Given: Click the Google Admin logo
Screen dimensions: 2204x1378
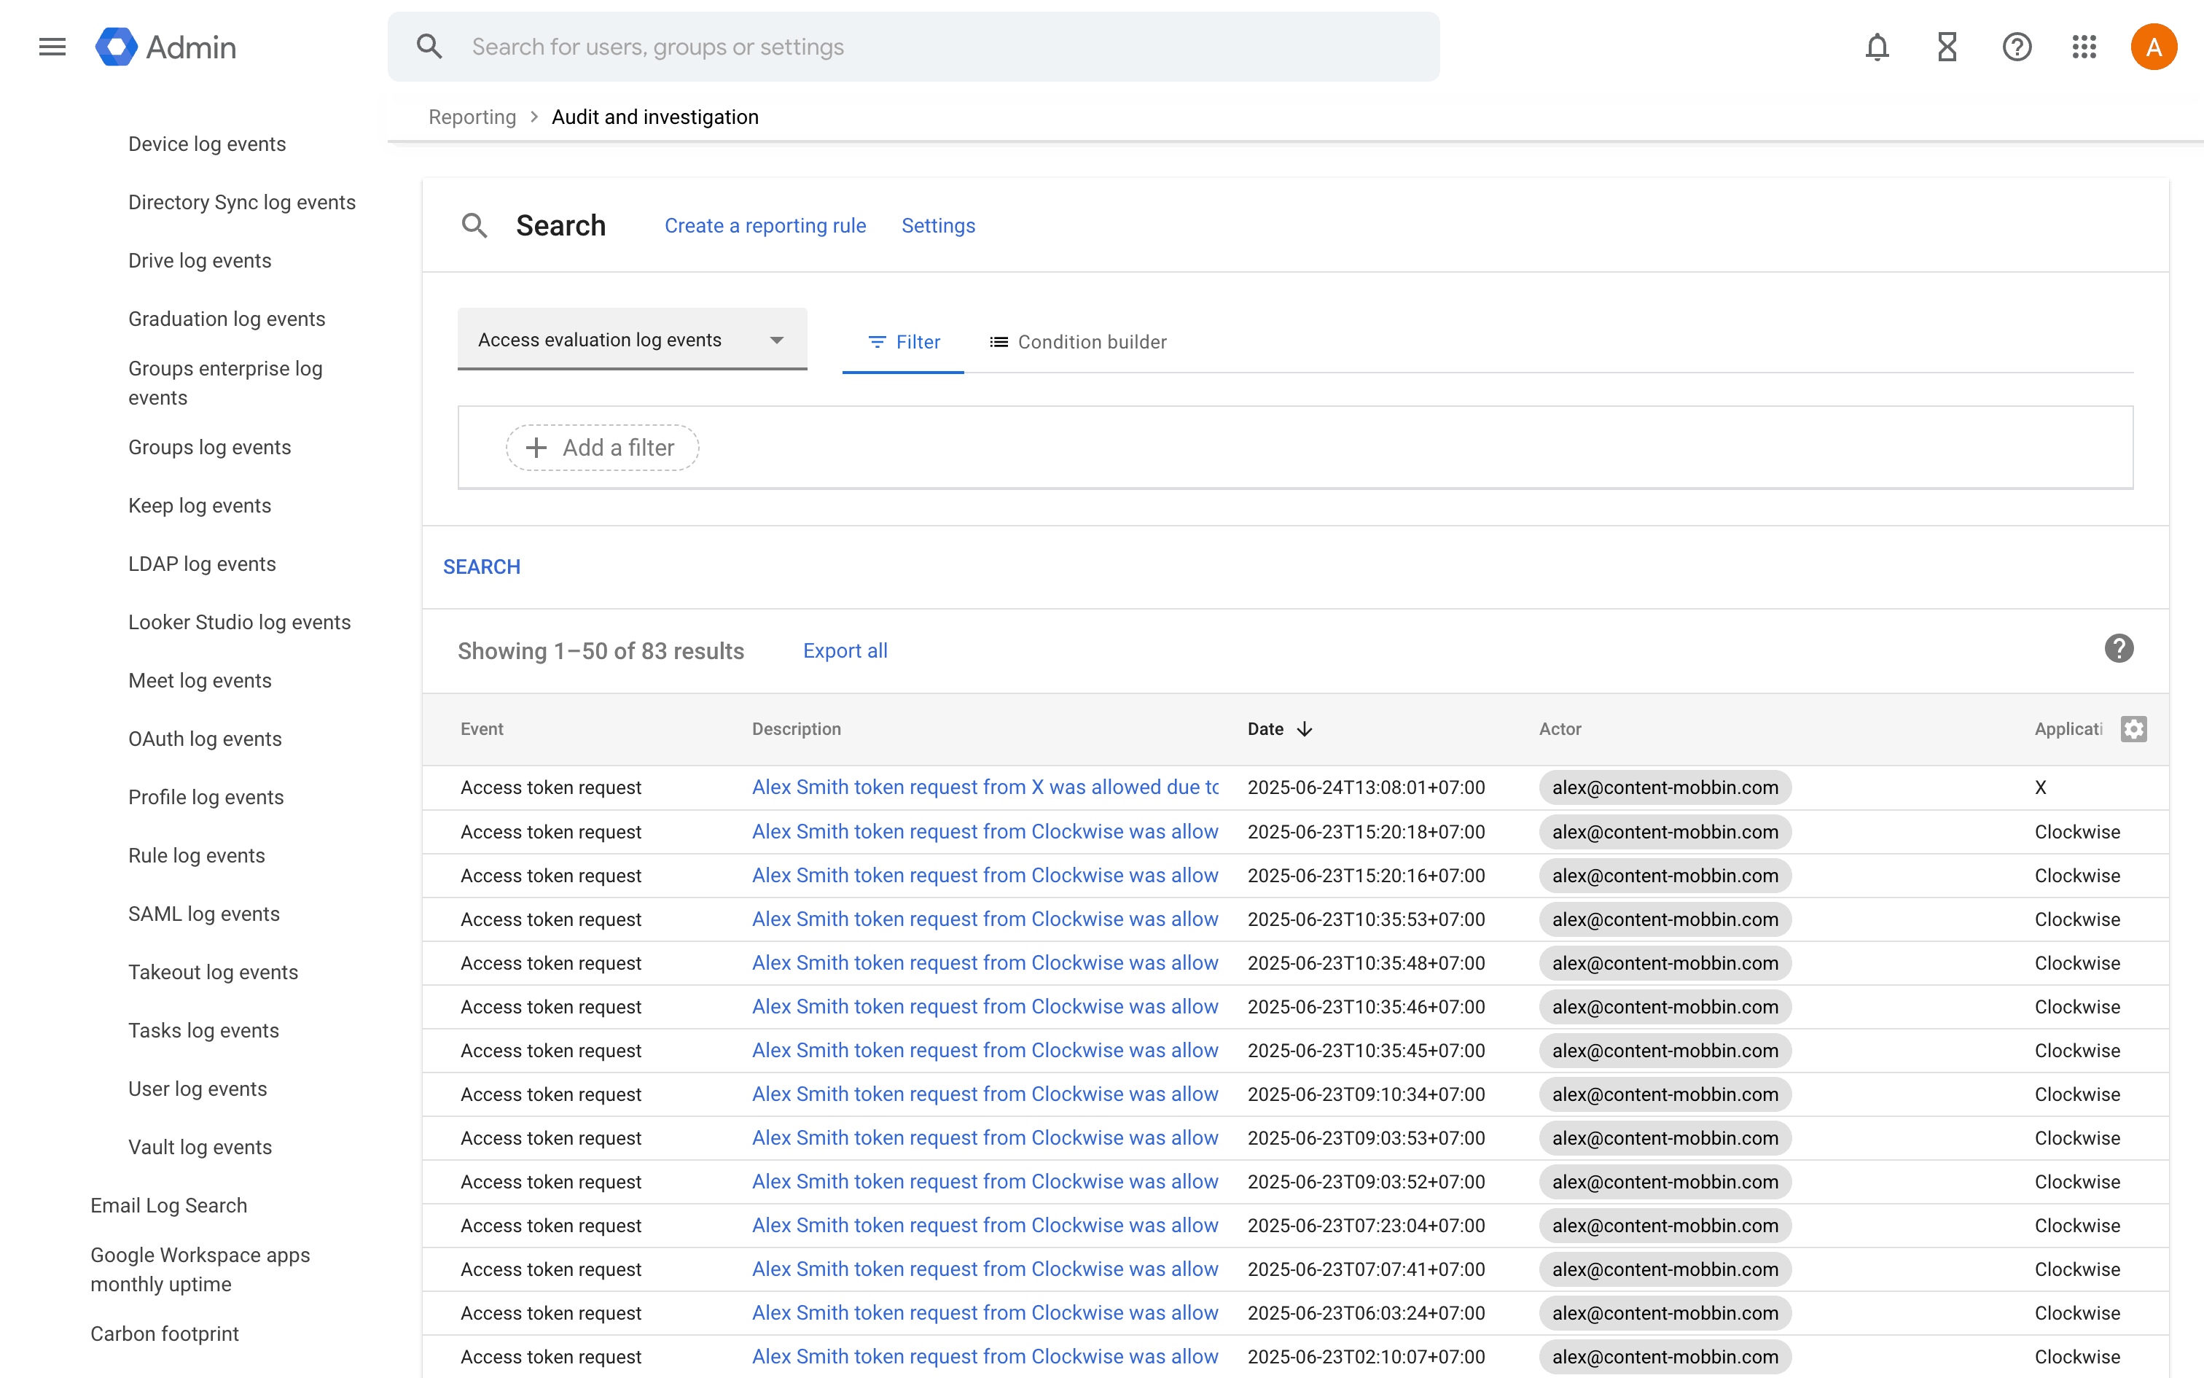Looking at the screenshot, I should [165, 47].
